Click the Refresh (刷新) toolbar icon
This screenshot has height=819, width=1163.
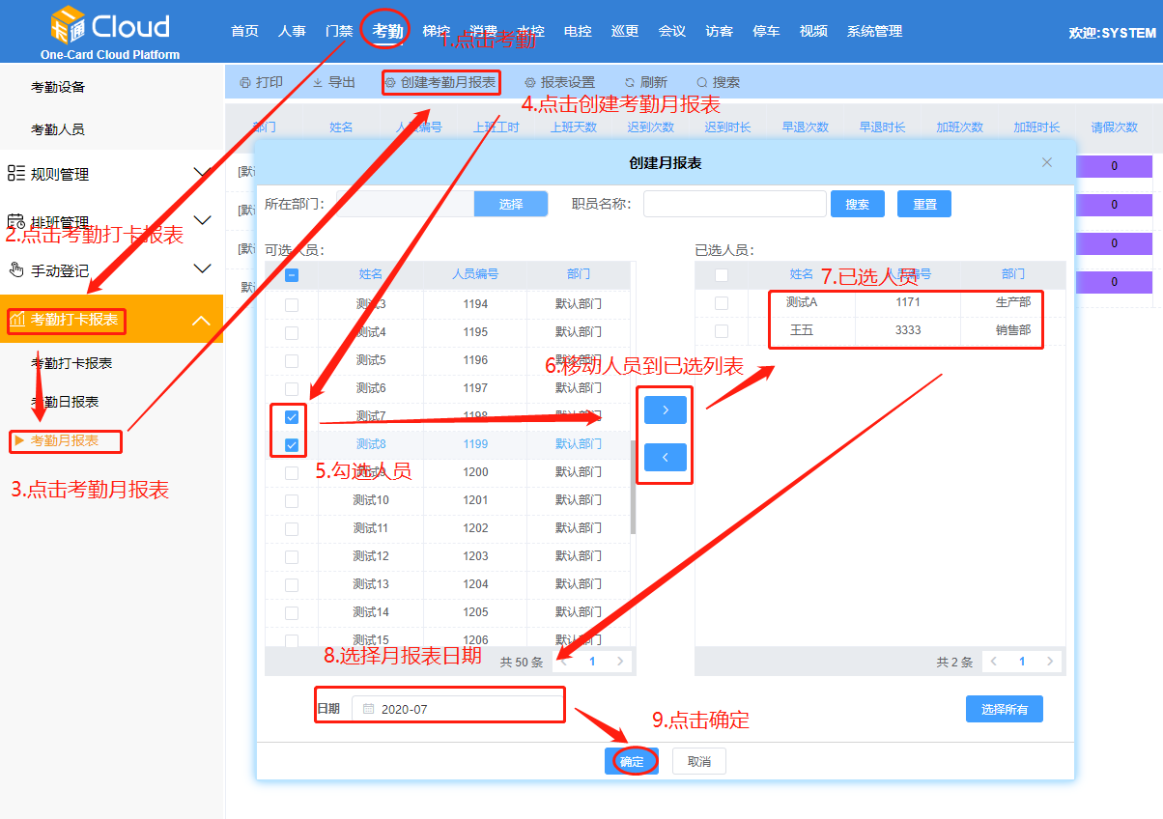(630, 83)
